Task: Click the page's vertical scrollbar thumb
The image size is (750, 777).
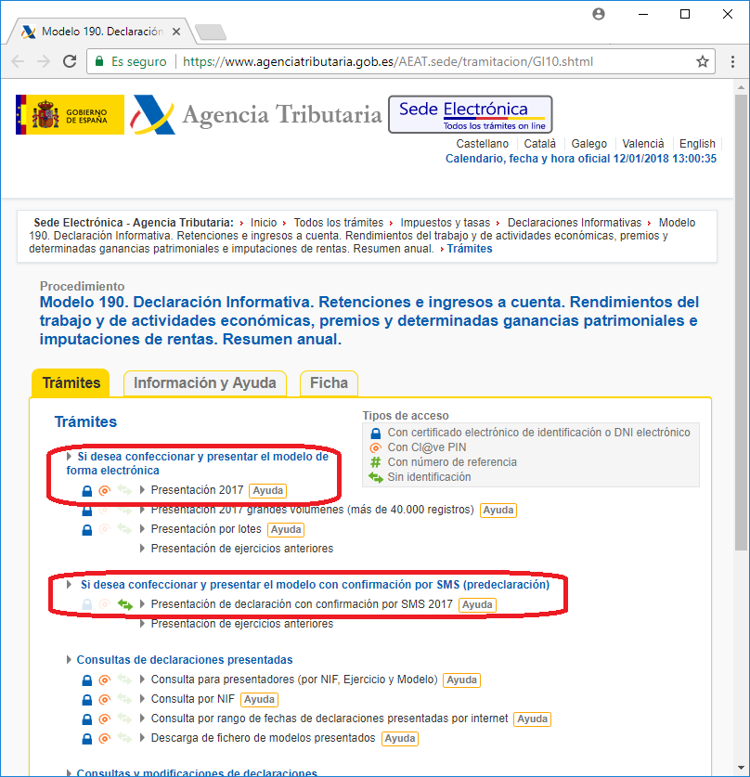Action: click(741, 322)
